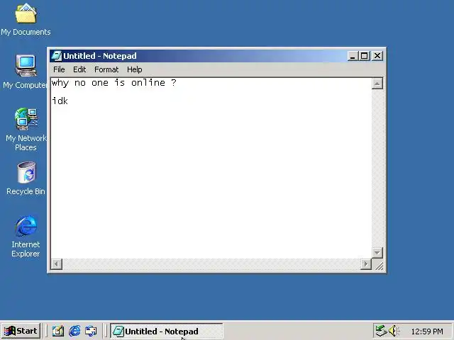The image size is (454, 340).
Task: Select My Network Places desktop icon
Action: [26, 129]
